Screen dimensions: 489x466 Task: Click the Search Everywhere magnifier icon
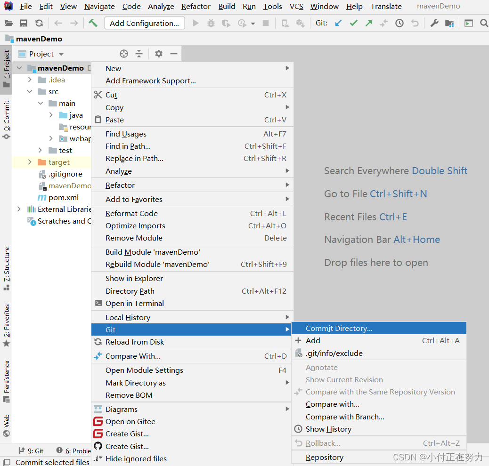click(x=484, y=23)
